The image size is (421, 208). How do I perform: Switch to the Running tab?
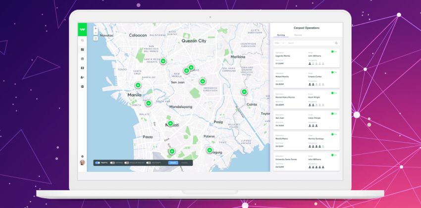(x=281, y=35)
